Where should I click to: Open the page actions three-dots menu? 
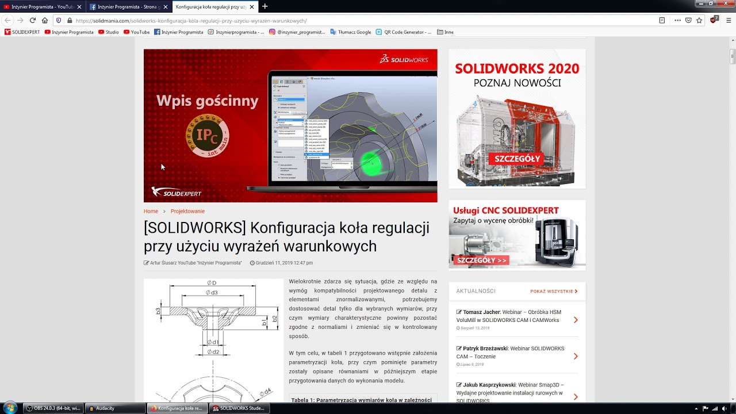pos(677,20)
